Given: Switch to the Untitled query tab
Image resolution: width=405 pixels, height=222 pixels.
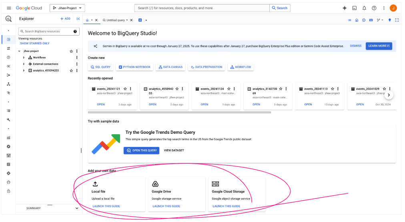Looking at the screenshot, I should [115, 20].
